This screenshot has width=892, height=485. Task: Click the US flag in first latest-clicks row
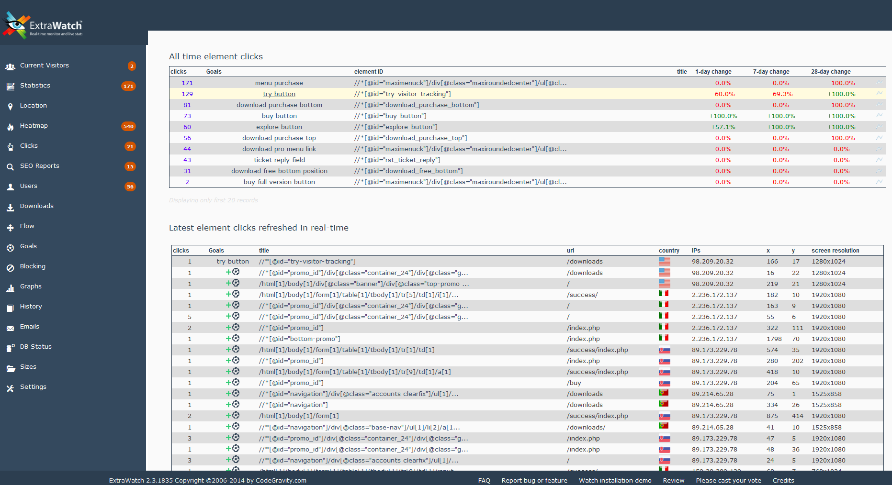pos(664,261)
